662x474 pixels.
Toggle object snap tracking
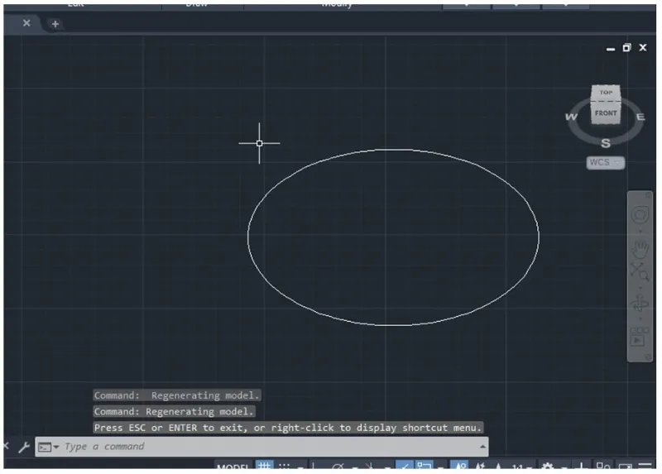[405, 466]
